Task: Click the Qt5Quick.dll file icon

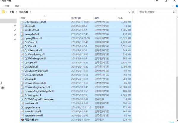Action: coord(22,67)
